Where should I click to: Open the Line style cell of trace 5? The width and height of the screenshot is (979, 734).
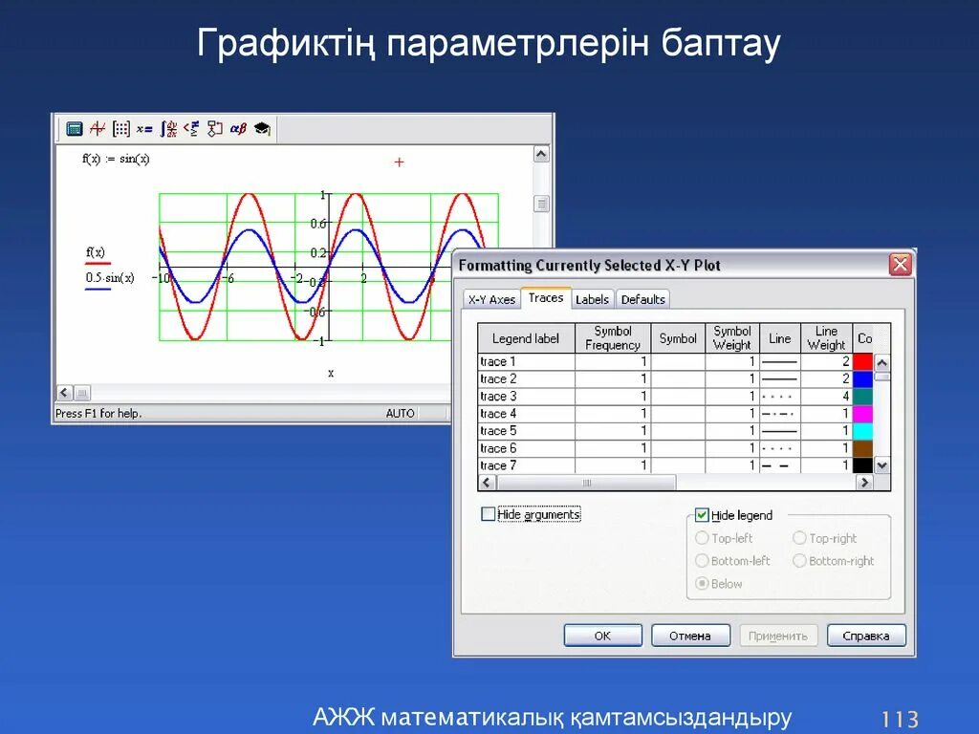[x=780, y=431]
